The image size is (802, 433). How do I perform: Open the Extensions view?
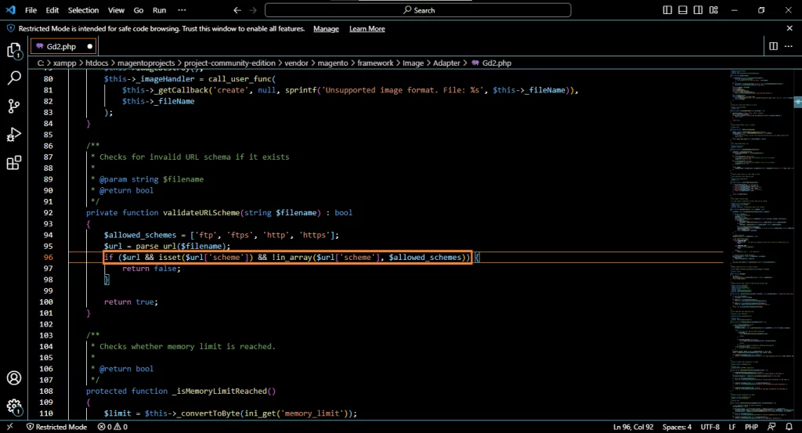click(x=14, y=163)
